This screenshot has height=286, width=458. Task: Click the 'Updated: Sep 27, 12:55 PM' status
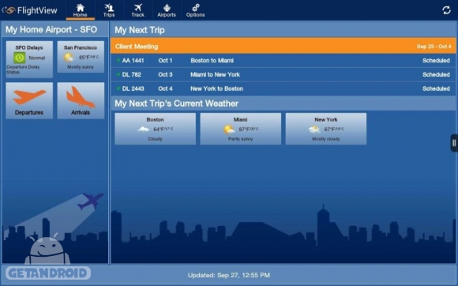pyautogui.click(x=229, y=275)
